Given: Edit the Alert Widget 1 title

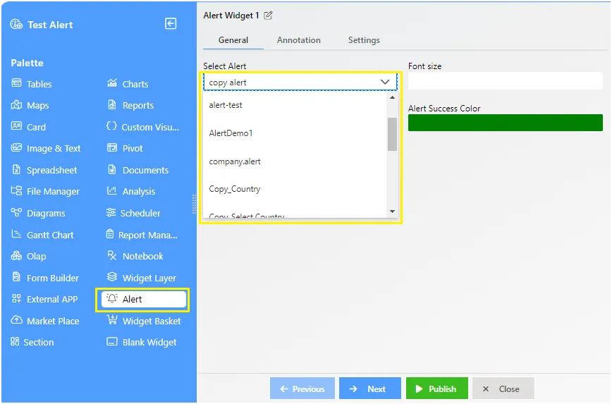Looking at the screenshot, I should coord(268,16).
